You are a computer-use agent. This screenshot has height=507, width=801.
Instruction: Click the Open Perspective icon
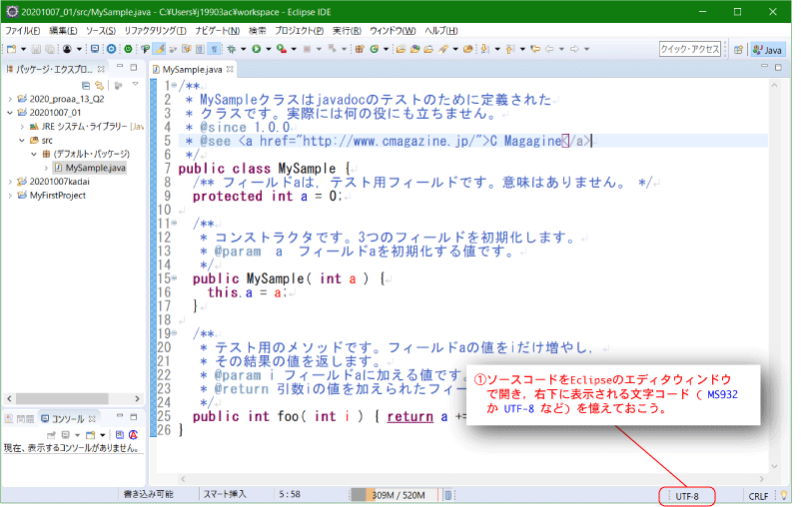pos(738,50)
